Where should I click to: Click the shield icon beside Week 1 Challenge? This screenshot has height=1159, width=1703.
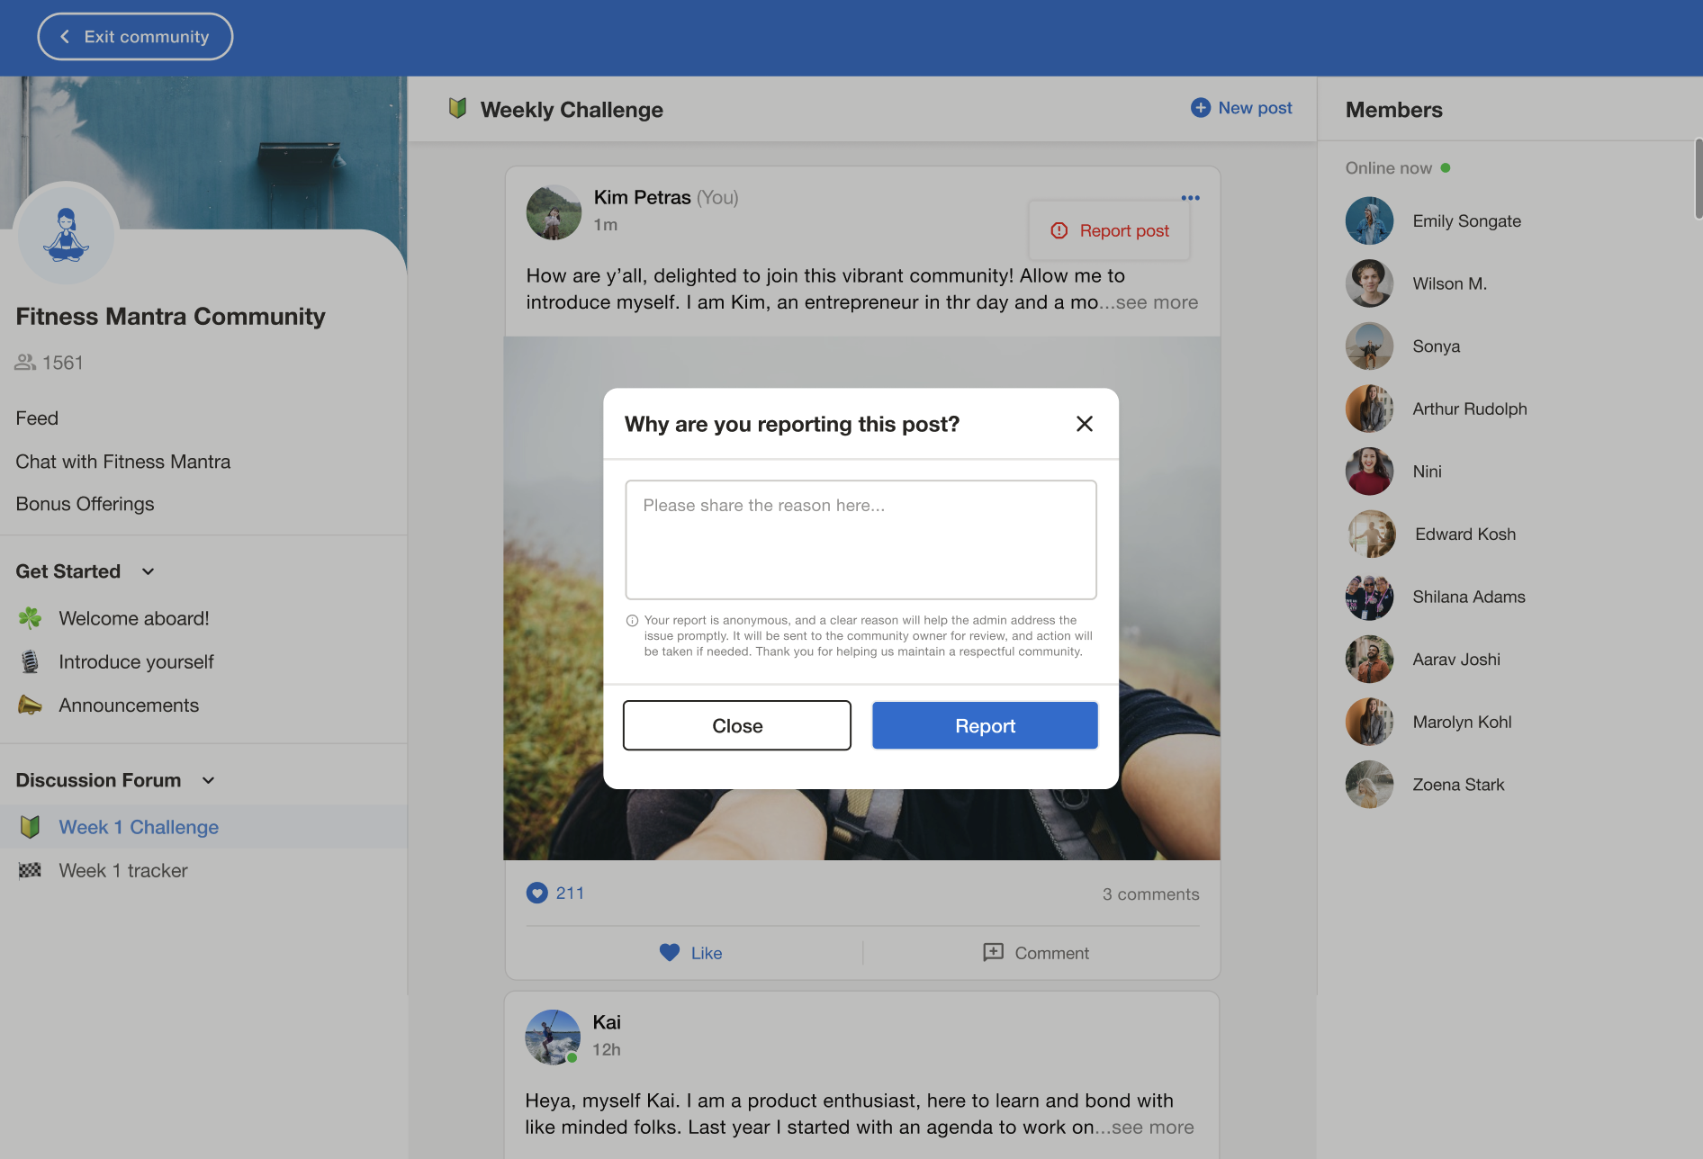(x=30, y=827)
